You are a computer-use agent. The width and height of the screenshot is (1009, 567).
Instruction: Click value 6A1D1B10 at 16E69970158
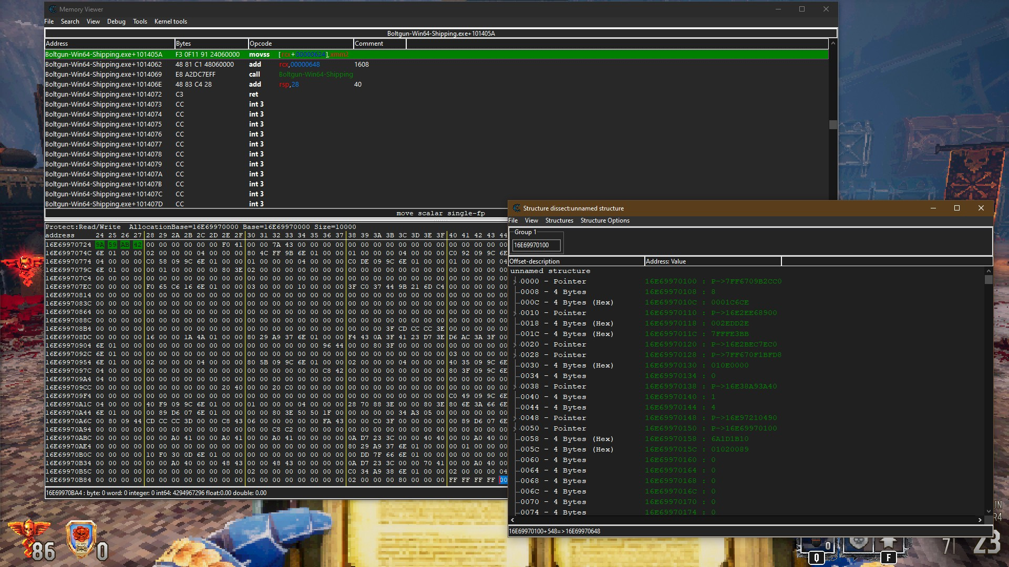pyautogui.click(x=730, y=439)
